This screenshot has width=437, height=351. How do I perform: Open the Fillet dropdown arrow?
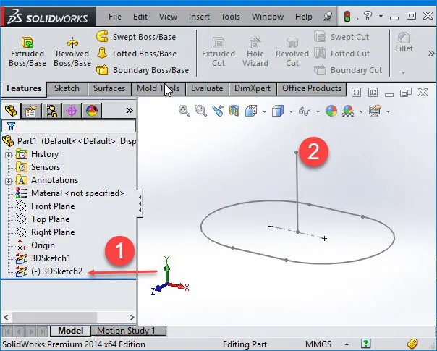[x=403, y=72]
